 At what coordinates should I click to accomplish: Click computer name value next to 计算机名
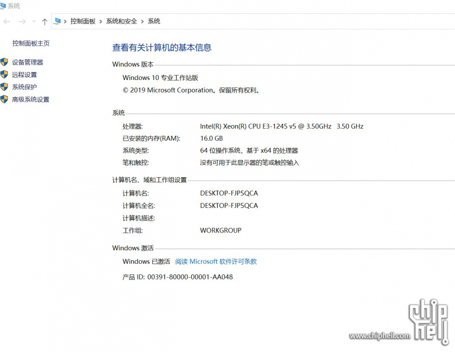(x=229, y=193)
